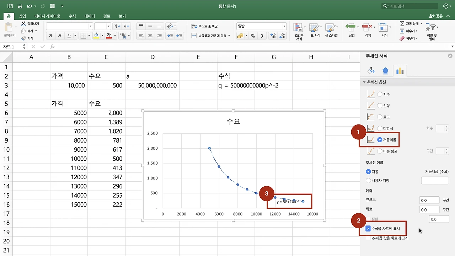
Task: Click the comma style number button
Action: [262, 36]
